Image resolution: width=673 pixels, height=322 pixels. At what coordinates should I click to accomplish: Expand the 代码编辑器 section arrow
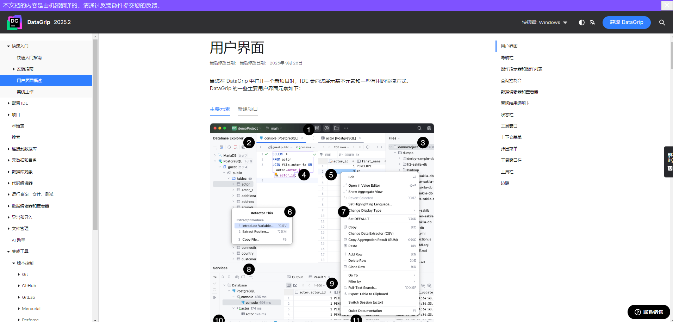pos(8,183)
